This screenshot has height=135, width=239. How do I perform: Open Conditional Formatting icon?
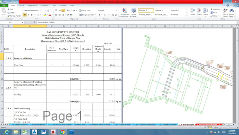124,11
